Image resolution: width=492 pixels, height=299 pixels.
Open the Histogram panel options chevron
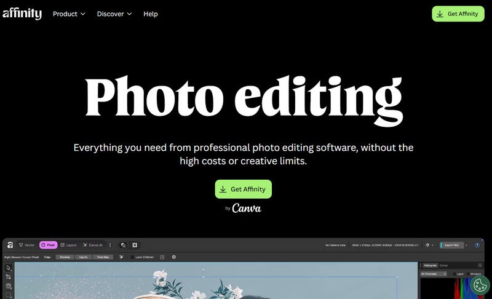pos(480,265)
